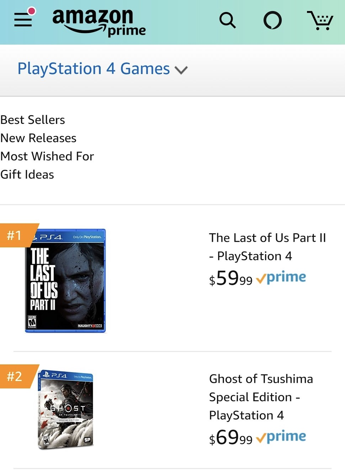Open Ghost of Tsushima Special Edition link
The width and height of the screenshot is (345, 470).
coord(261,397)
